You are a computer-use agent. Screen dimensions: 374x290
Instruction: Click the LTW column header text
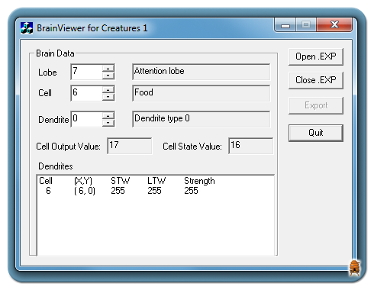(x=156, y=181)
